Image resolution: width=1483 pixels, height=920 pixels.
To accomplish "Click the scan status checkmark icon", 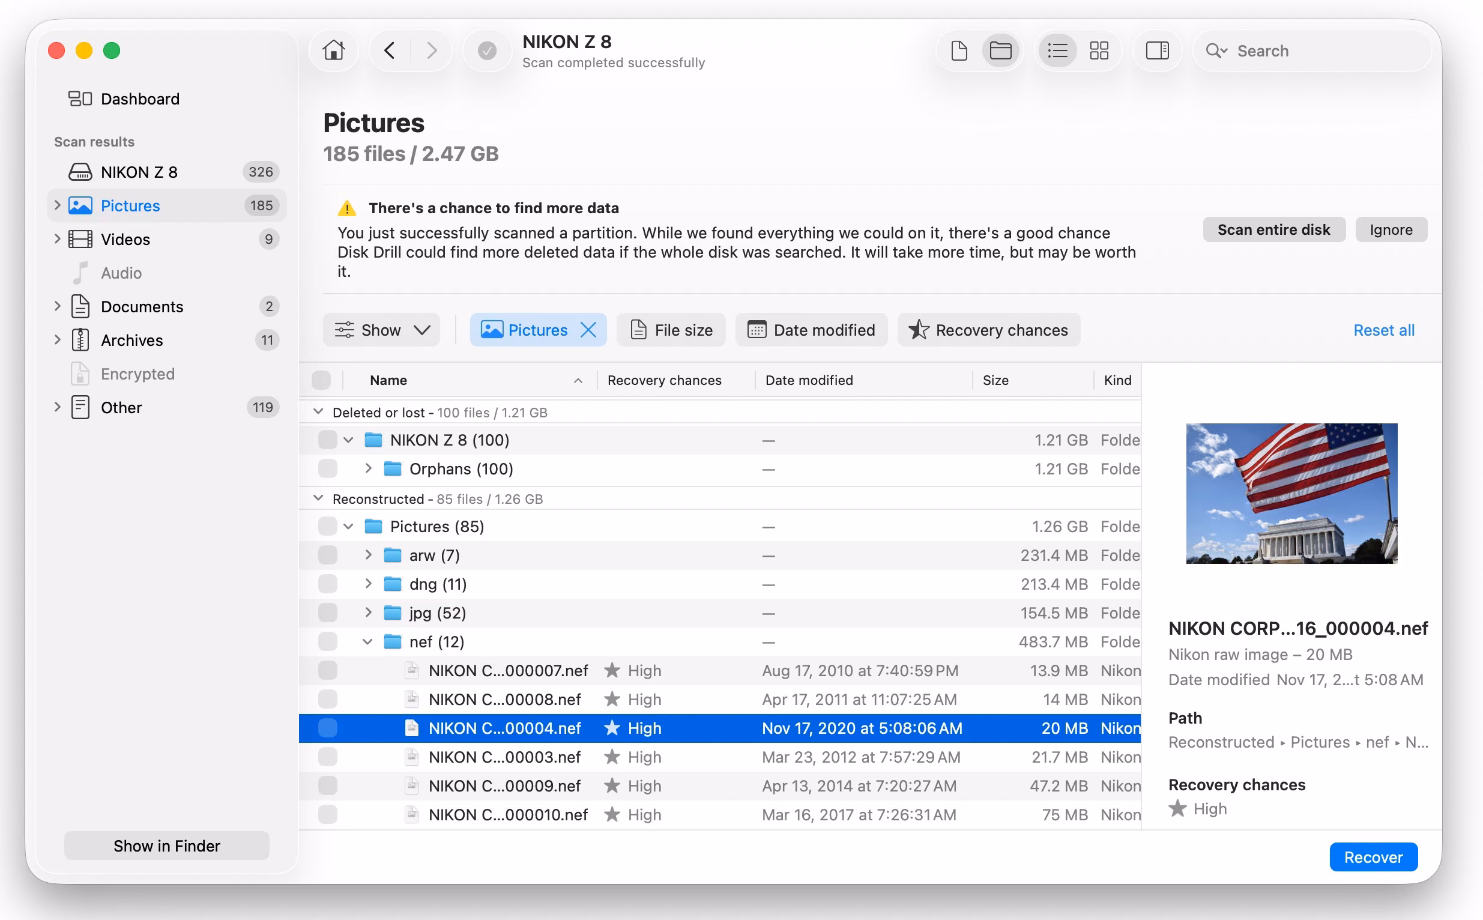I will click(487, 50).
